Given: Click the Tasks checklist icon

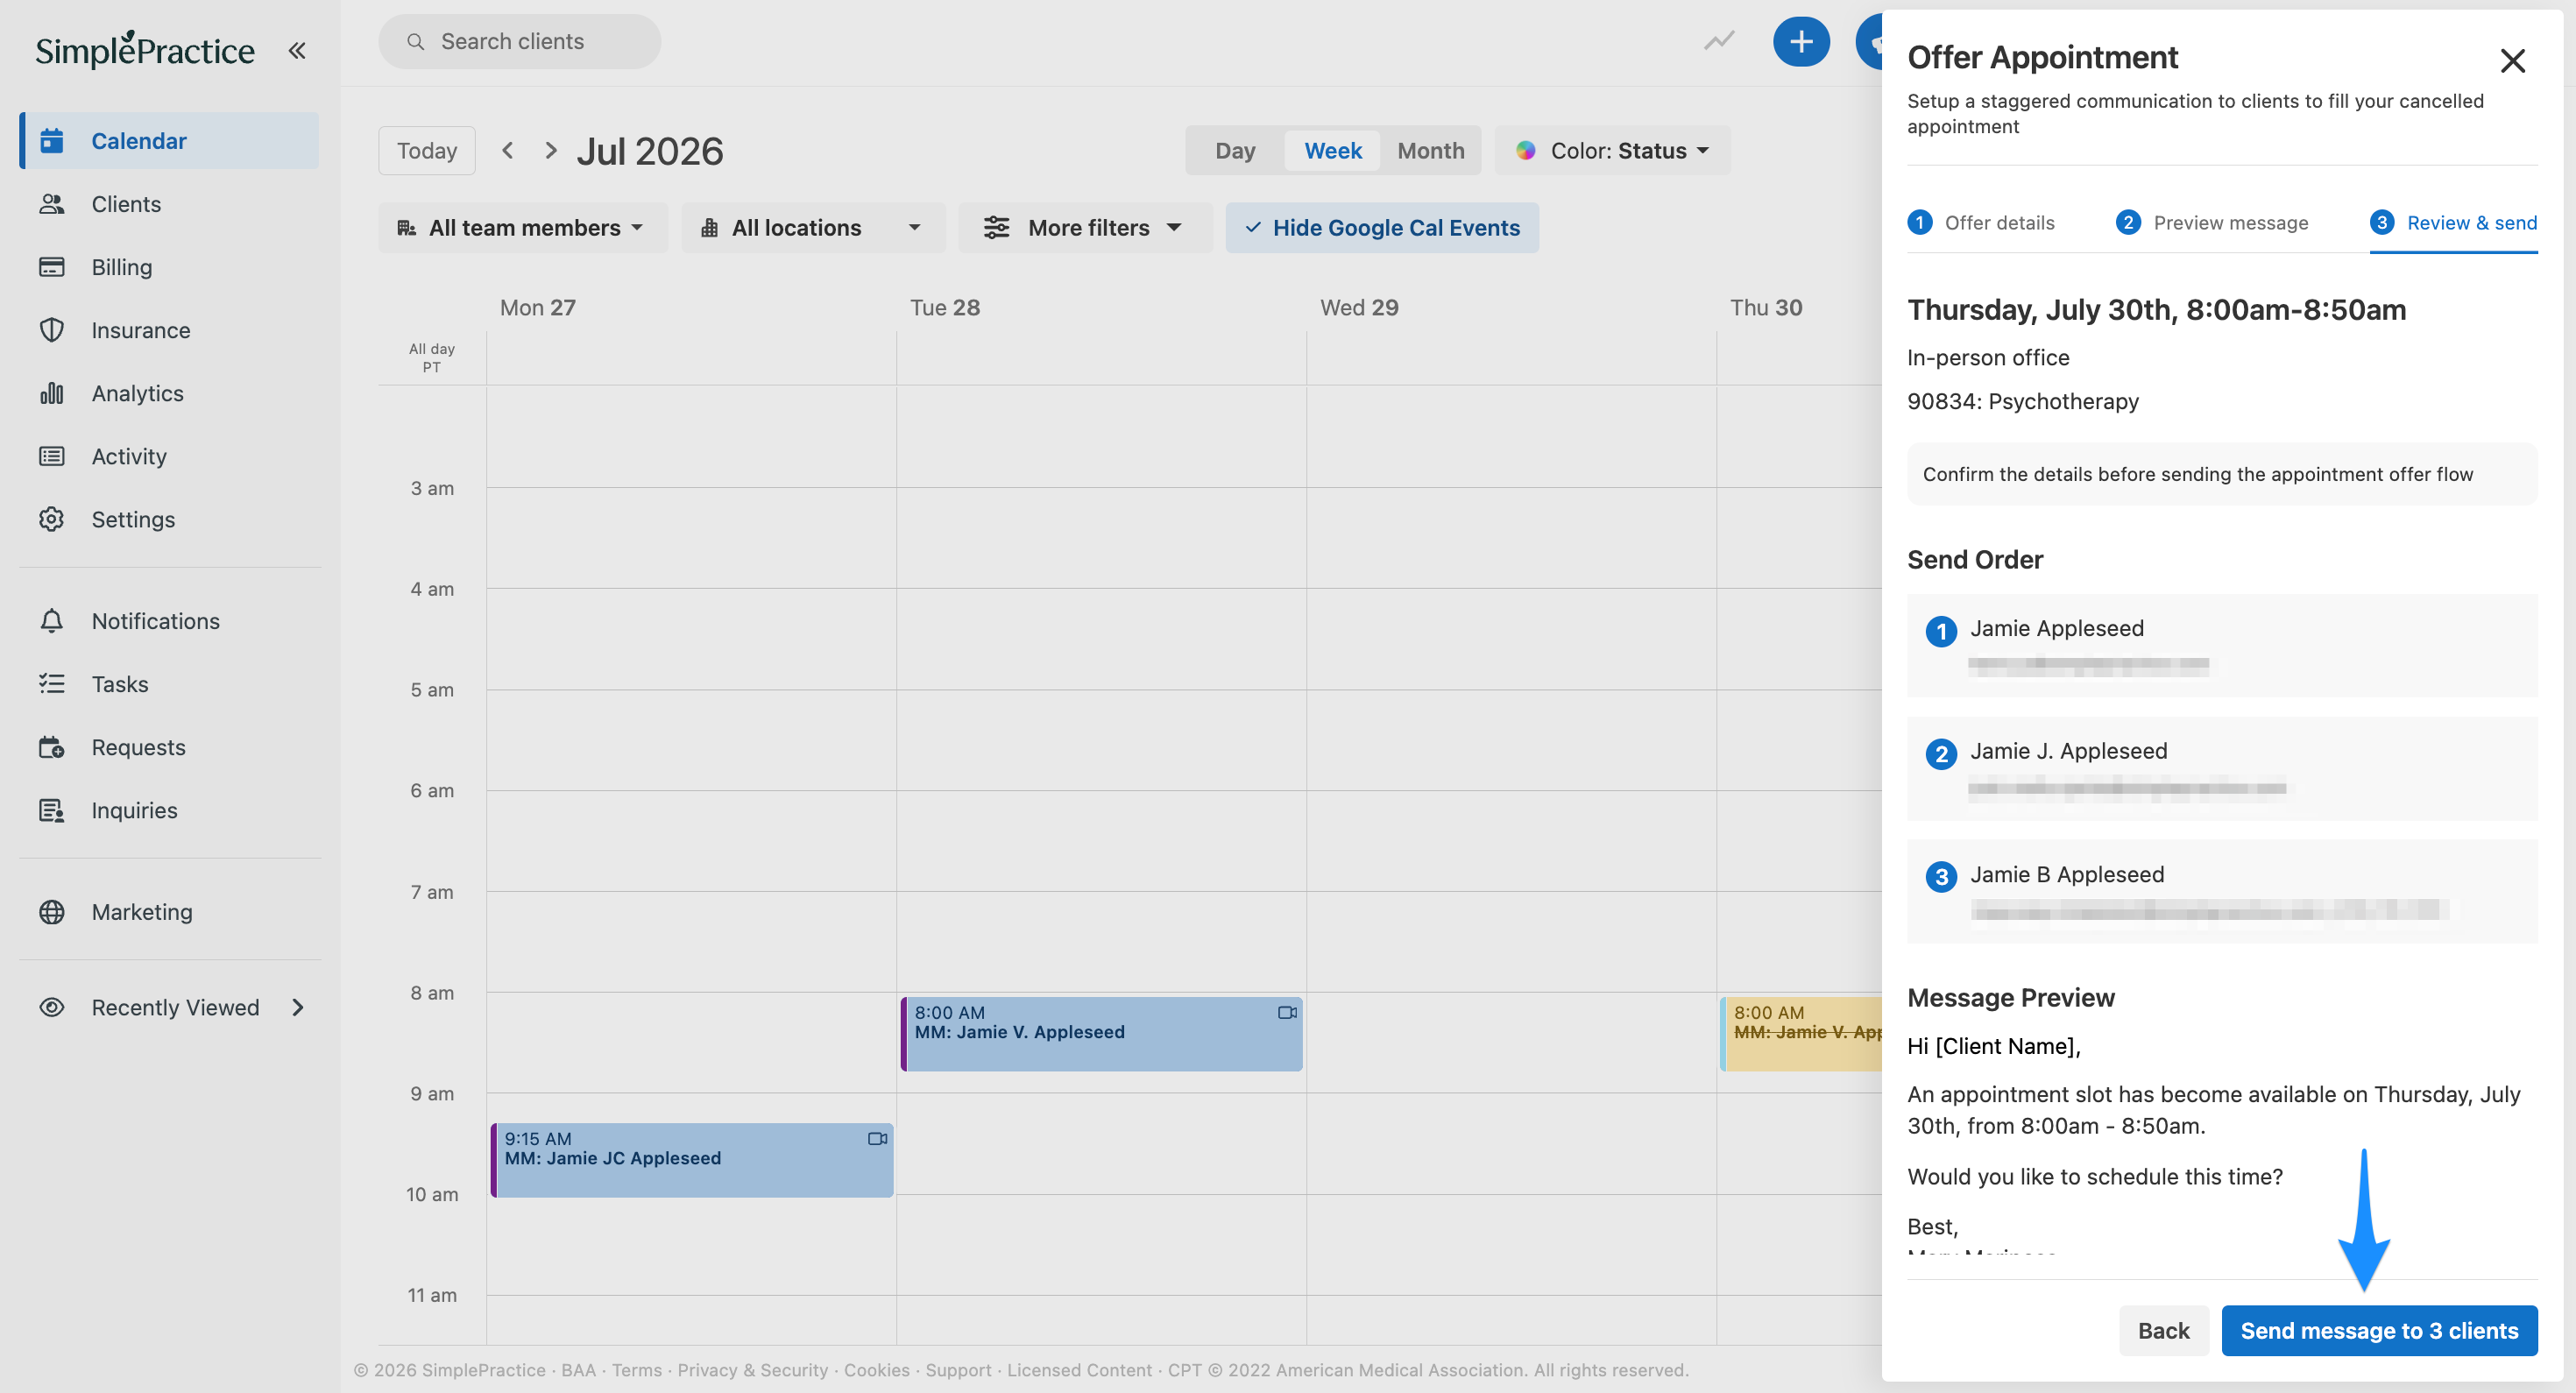Looking at the screenshot, I should click(x=52, y=684).
